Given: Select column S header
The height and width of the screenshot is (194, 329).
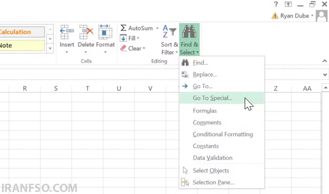Looking at the screenshot, I should coord(56,88).
